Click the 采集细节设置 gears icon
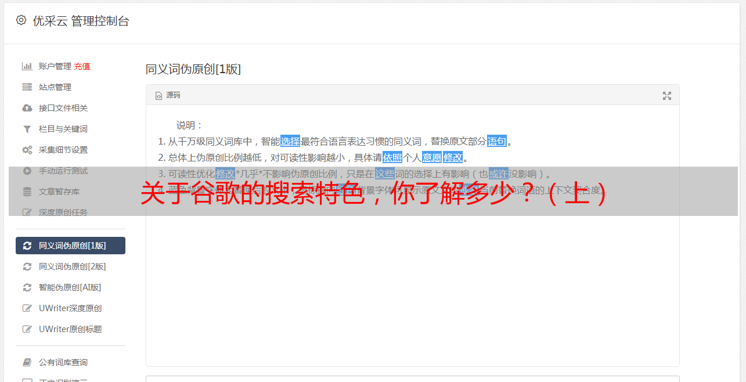Screen dimensions: 746x382 tap(27, 150)
